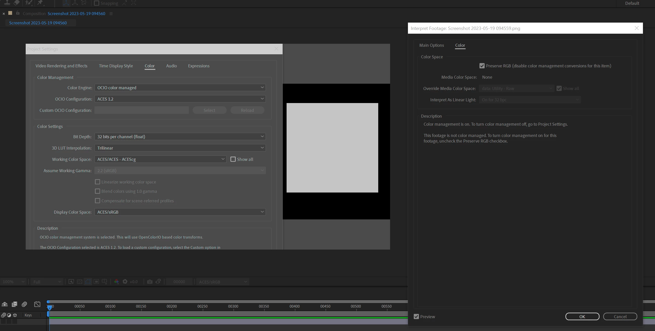Viewport: 655px width, 331px height.
Task: Open the 100% magnification dropdown
Action: click(x=13, y=282)
